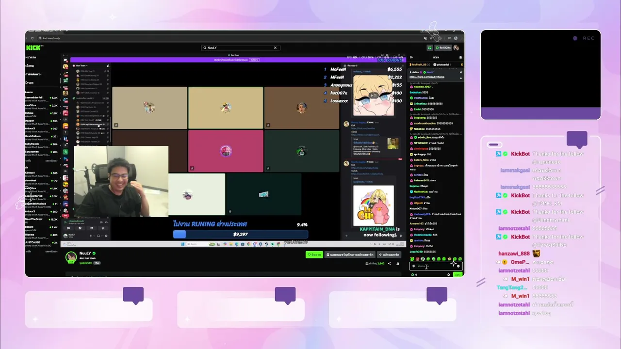Share the stream with the share icon
This screenshot has width=621, height=349.
click(x=389, y=263)
